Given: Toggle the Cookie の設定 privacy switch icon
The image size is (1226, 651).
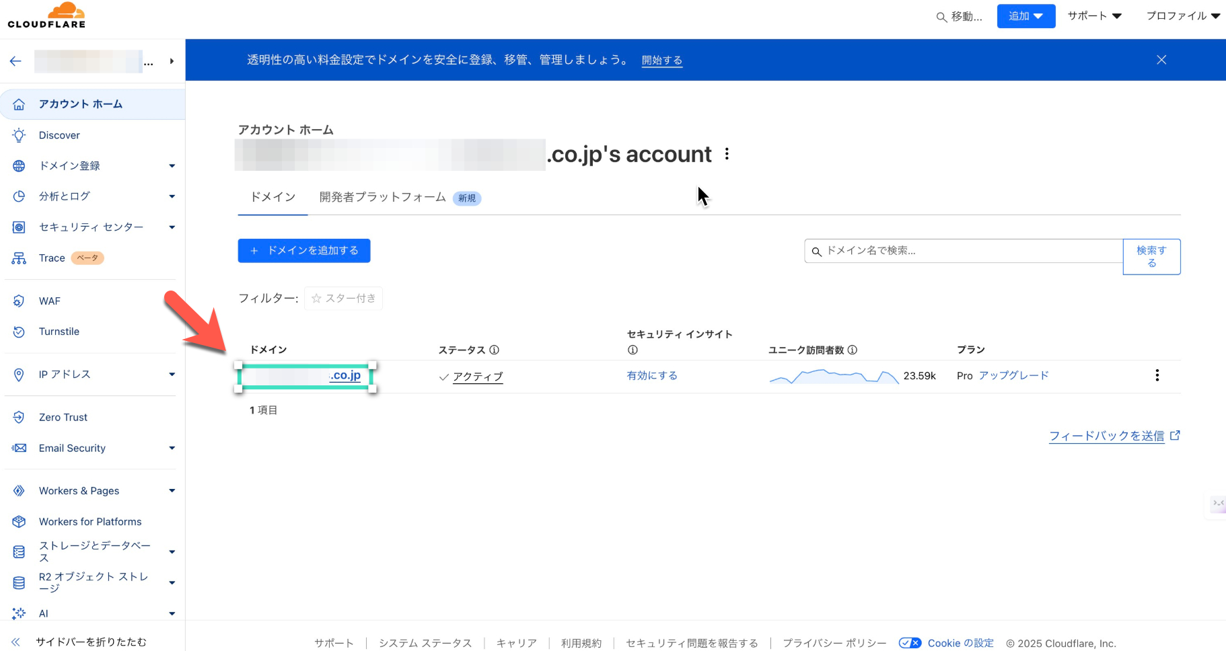Looking at the screenshot, I should pyautogui.click(x=910, y=643).
